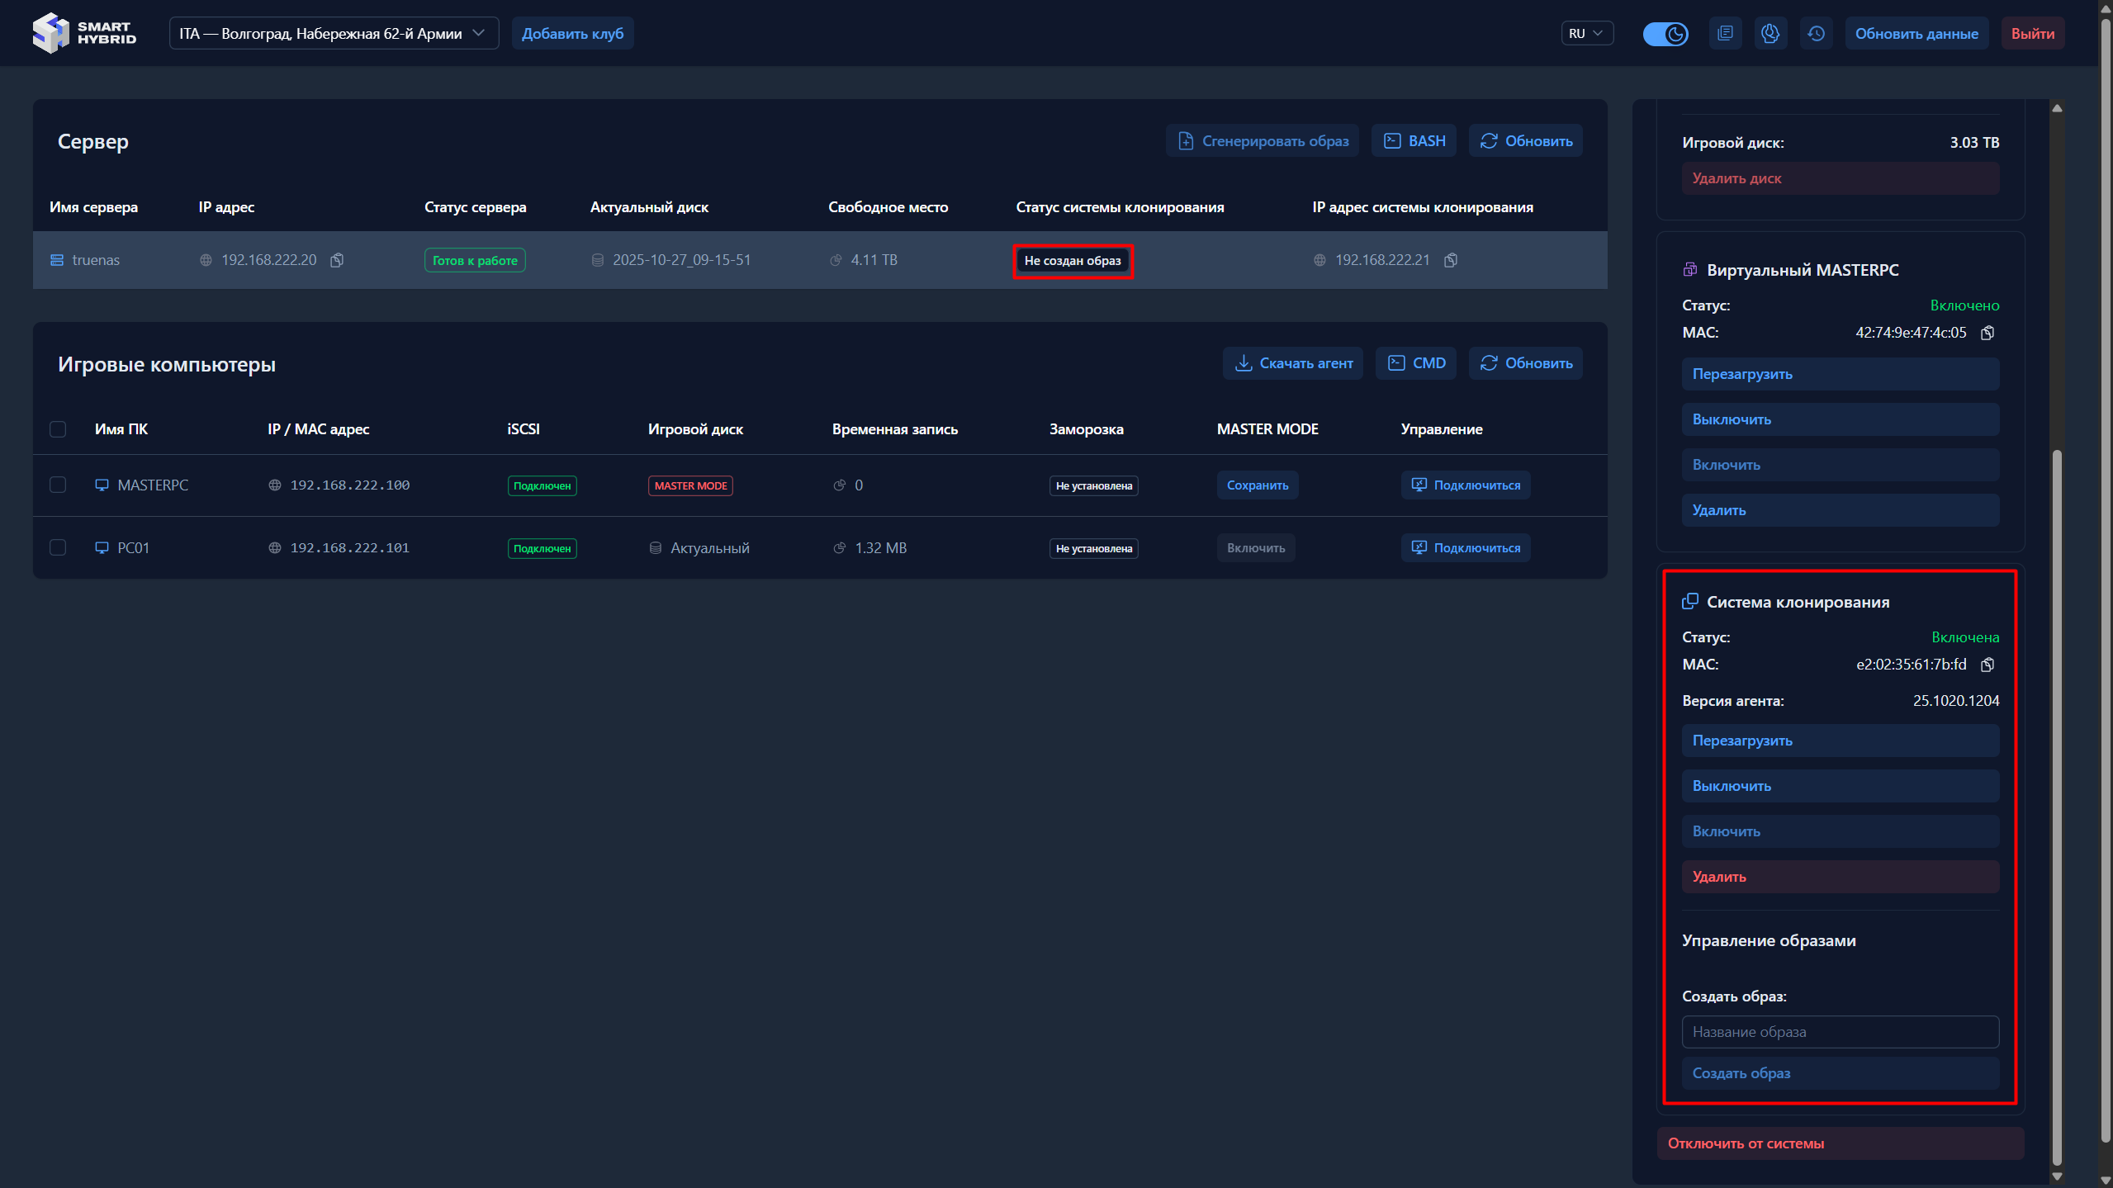
Task: Copy virtual MASTERPC MAC address
Action: [x=1987, y=333]
